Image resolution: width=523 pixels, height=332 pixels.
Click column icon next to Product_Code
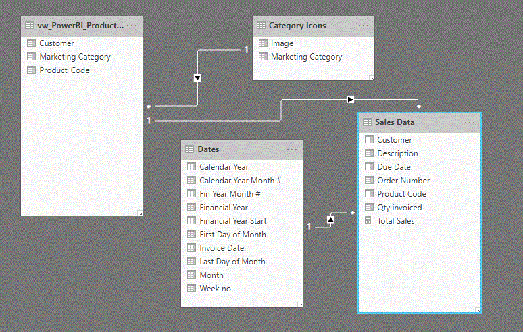click(31, 70)
